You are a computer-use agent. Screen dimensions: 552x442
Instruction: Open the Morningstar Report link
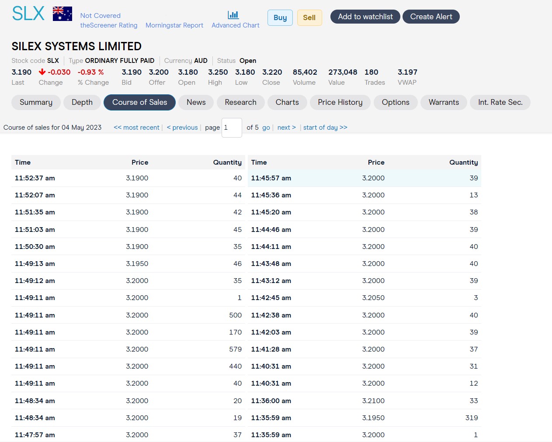click(174, 25)
